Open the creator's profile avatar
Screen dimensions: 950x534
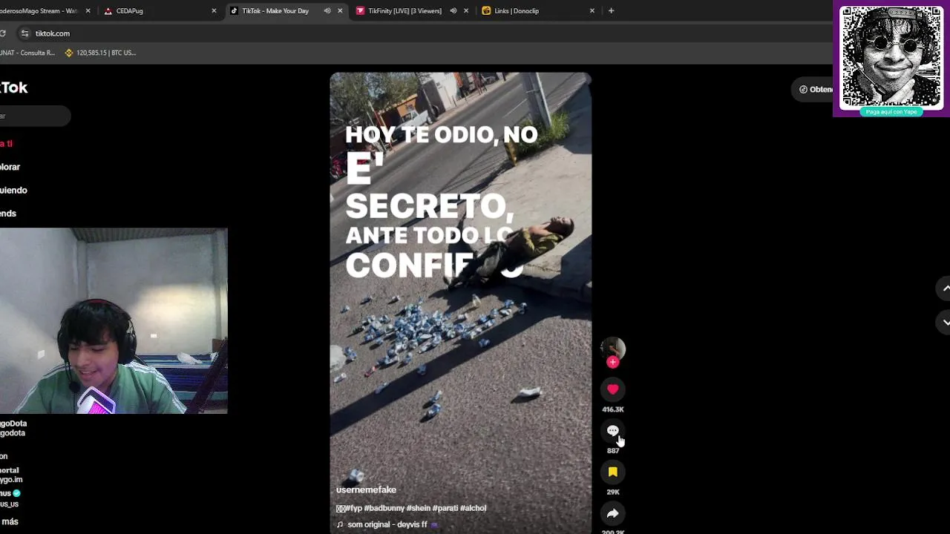tap(612, 348)
